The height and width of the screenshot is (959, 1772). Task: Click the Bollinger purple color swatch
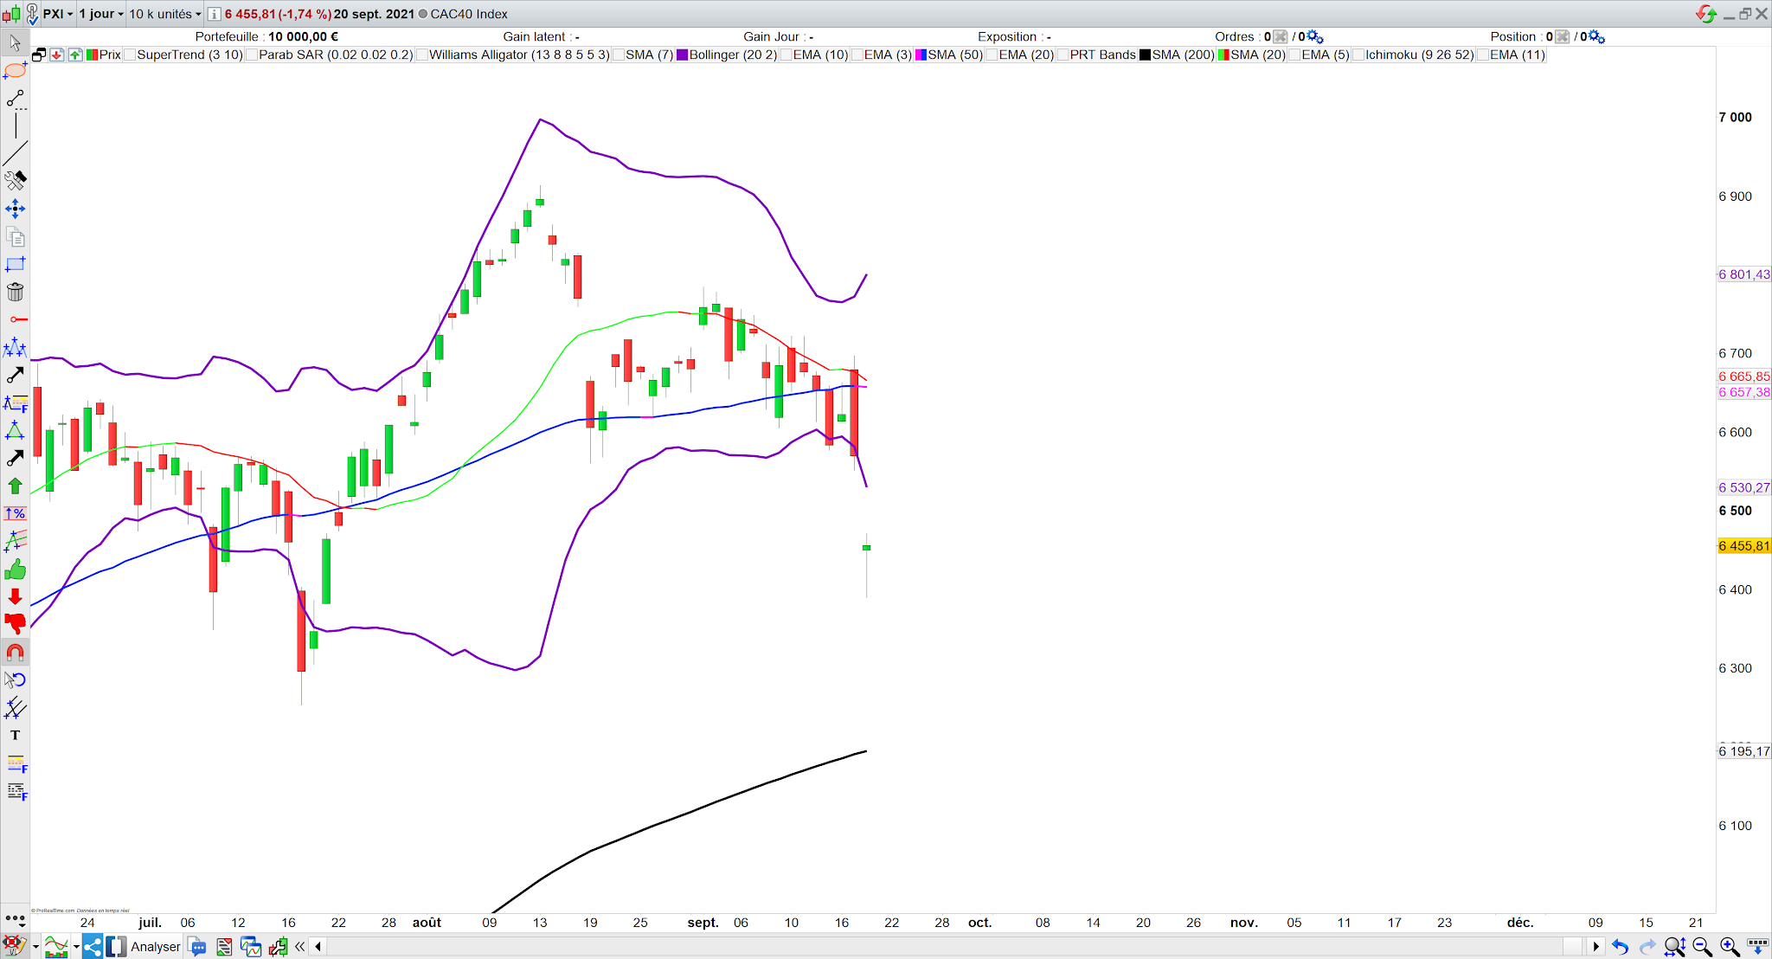[x=682, y=55]
